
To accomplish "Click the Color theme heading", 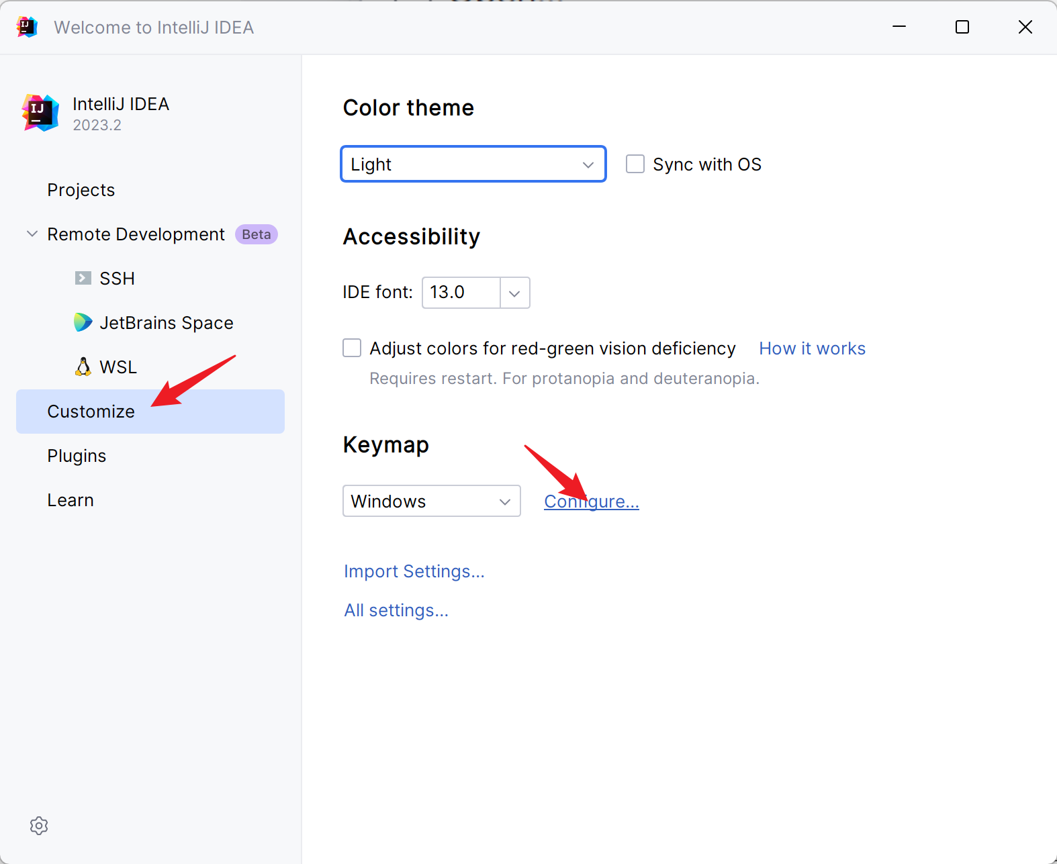I will point(408,108).
